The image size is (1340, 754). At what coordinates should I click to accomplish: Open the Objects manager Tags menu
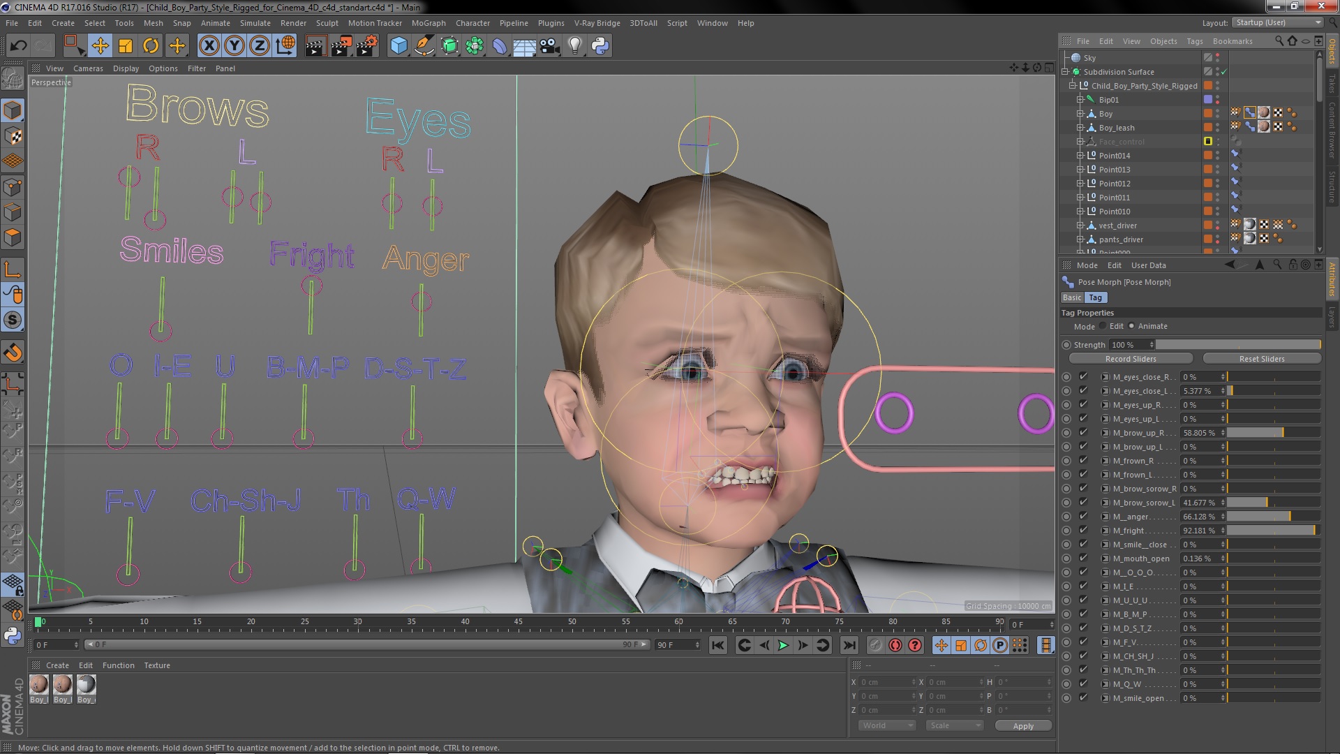pyautogui.click(x=1195, y=41)
